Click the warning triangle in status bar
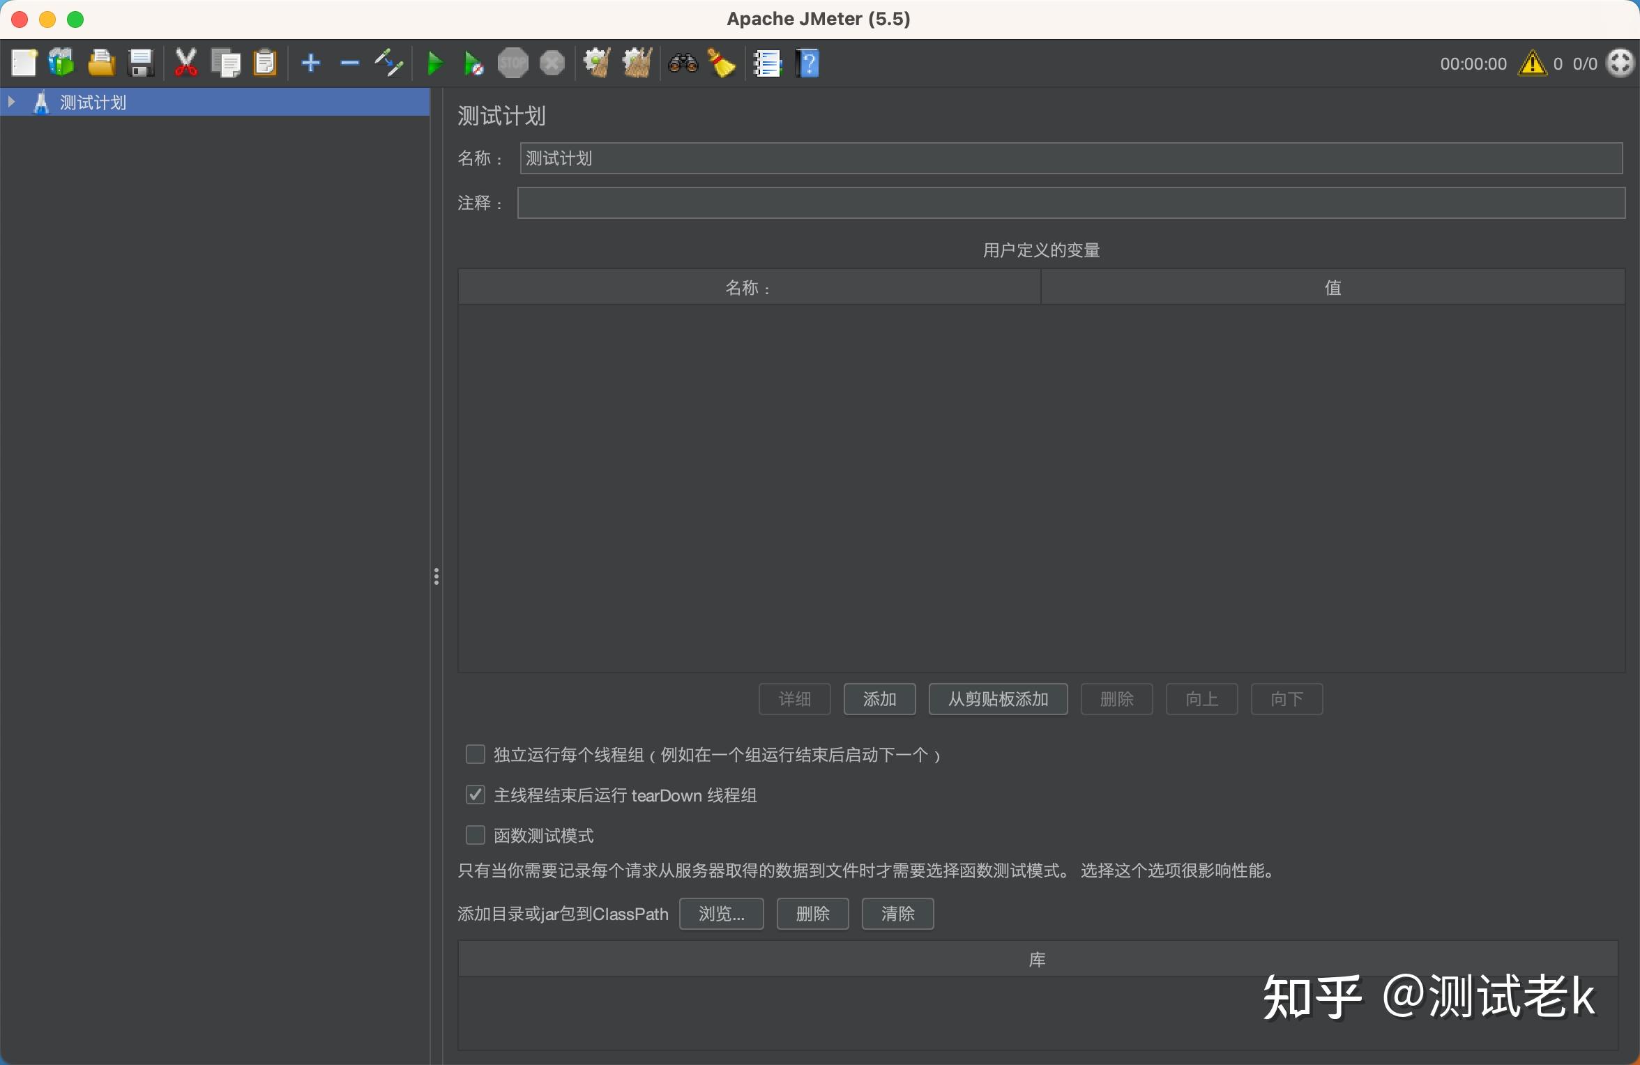The image size is (1640, 1065). click(1532, 63)
